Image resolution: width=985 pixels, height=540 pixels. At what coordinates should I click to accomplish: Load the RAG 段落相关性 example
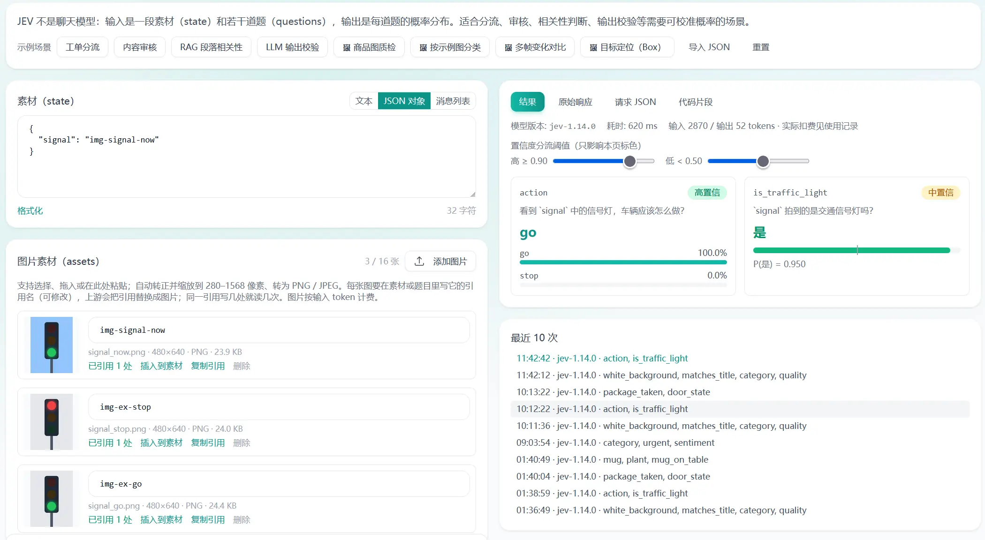coord(211,47)
